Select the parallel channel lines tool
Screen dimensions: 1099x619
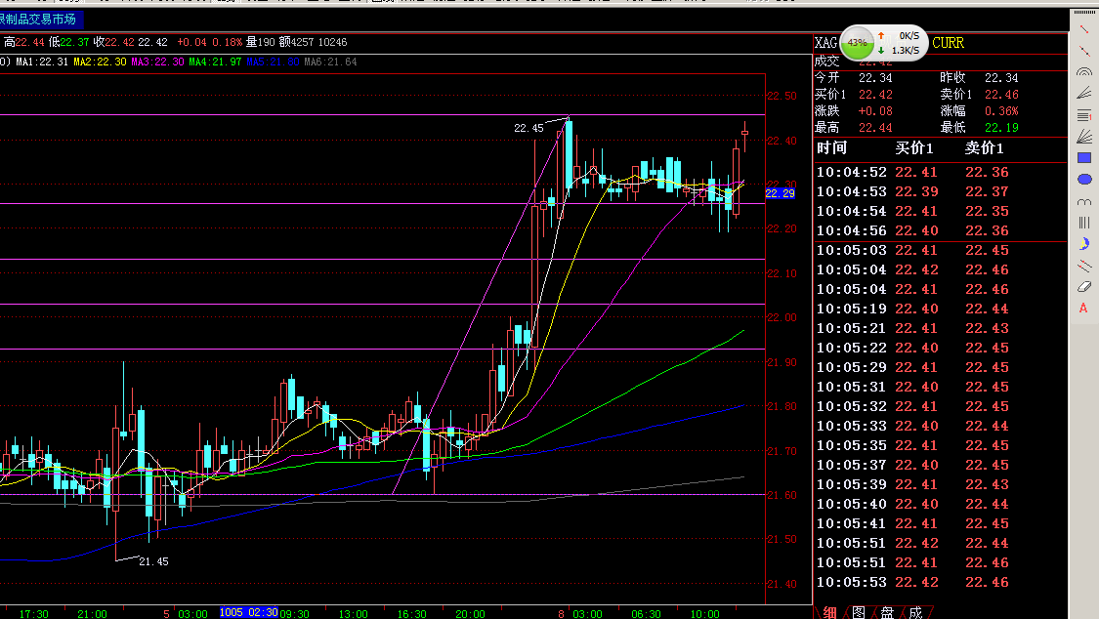[x=1083, y=266]
